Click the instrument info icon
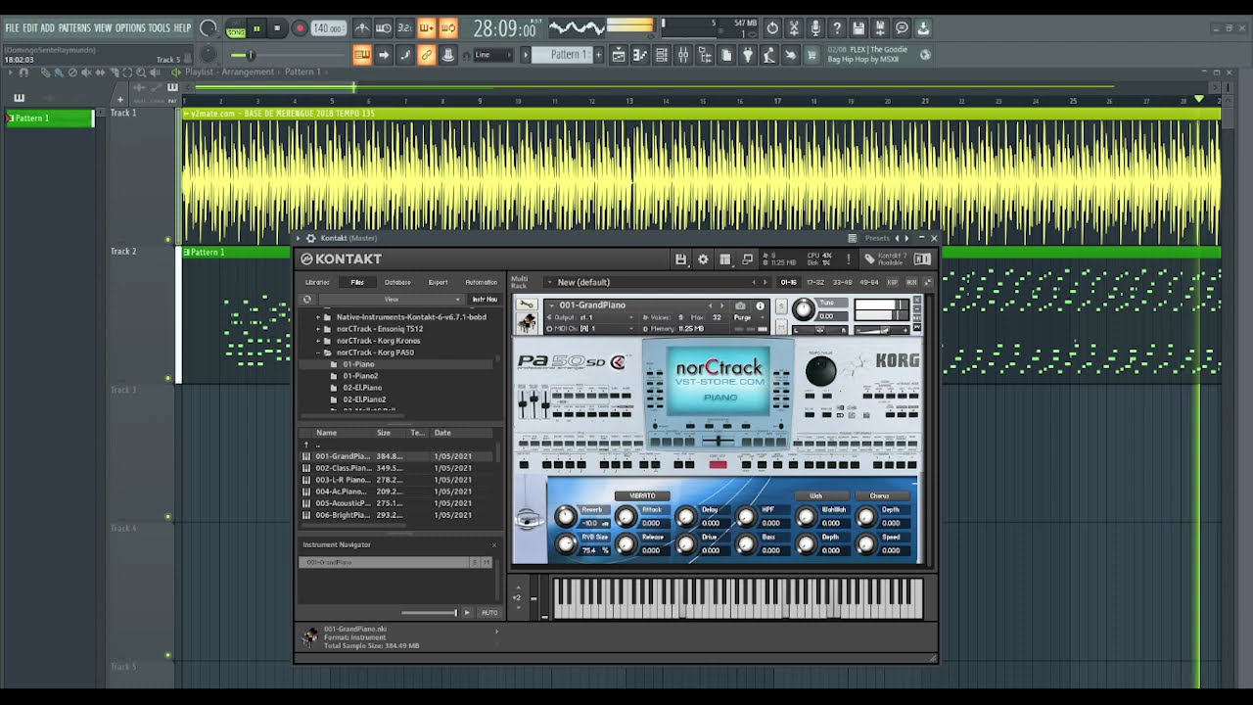The height and width of the screenshot is (705, 1253). (x=760, y=305)
